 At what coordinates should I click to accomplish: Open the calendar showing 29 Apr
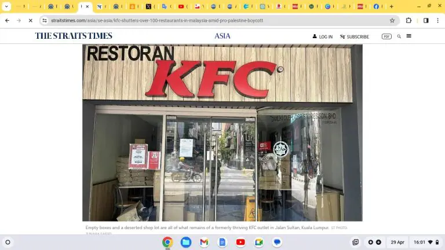click(397, 242)
